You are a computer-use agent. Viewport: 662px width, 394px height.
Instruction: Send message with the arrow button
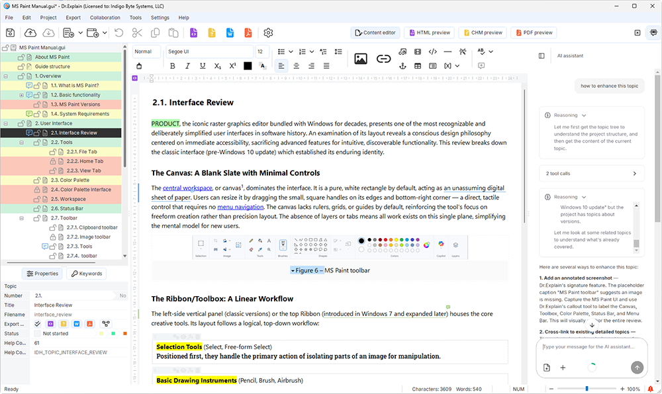click(637, 368)
